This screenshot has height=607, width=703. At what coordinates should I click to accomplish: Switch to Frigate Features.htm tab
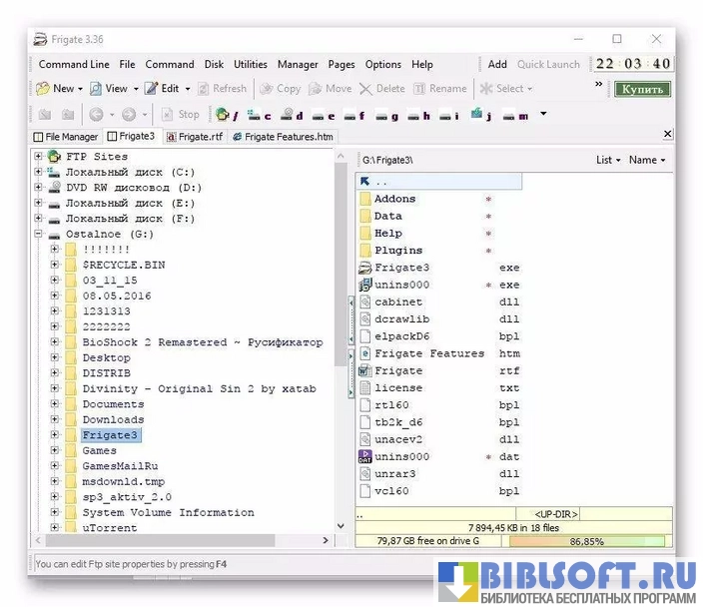[x=288, y=137]
